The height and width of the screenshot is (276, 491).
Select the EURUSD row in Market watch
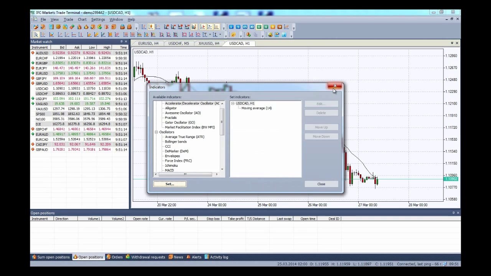pyautogui.click(x=79, y=73)
